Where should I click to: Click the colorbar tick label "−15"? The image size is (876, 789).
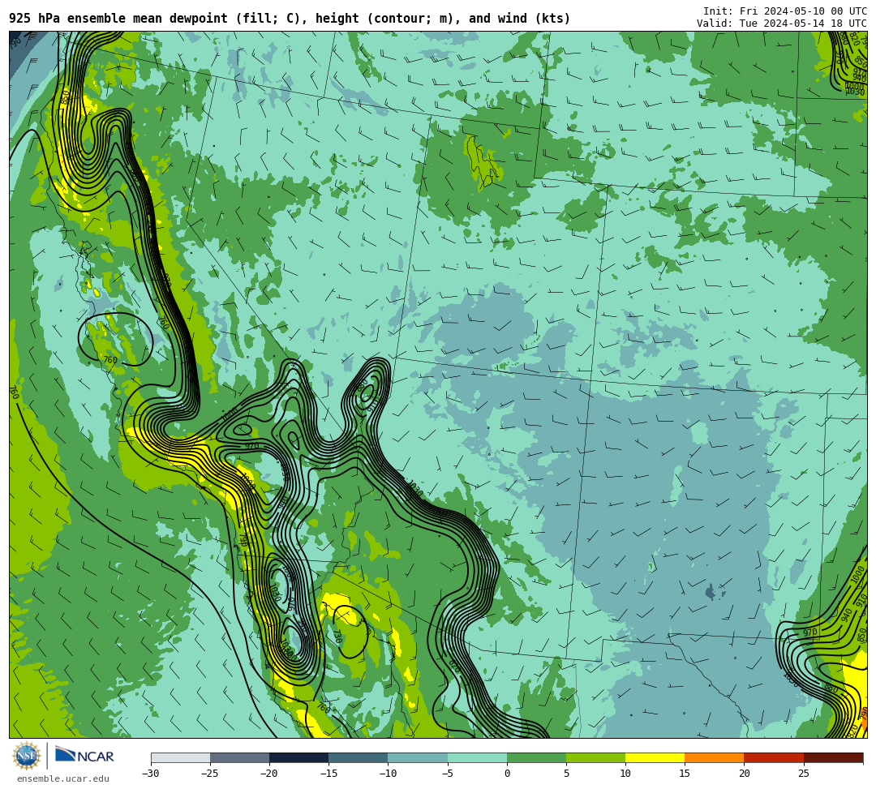coord(328,774)
